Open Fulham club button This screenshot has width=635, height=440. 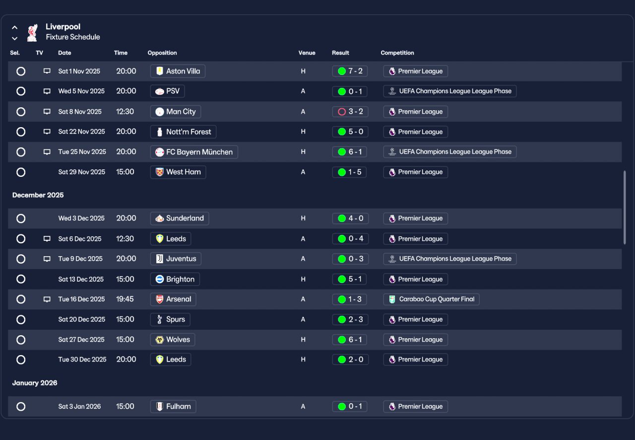[173, 407]
